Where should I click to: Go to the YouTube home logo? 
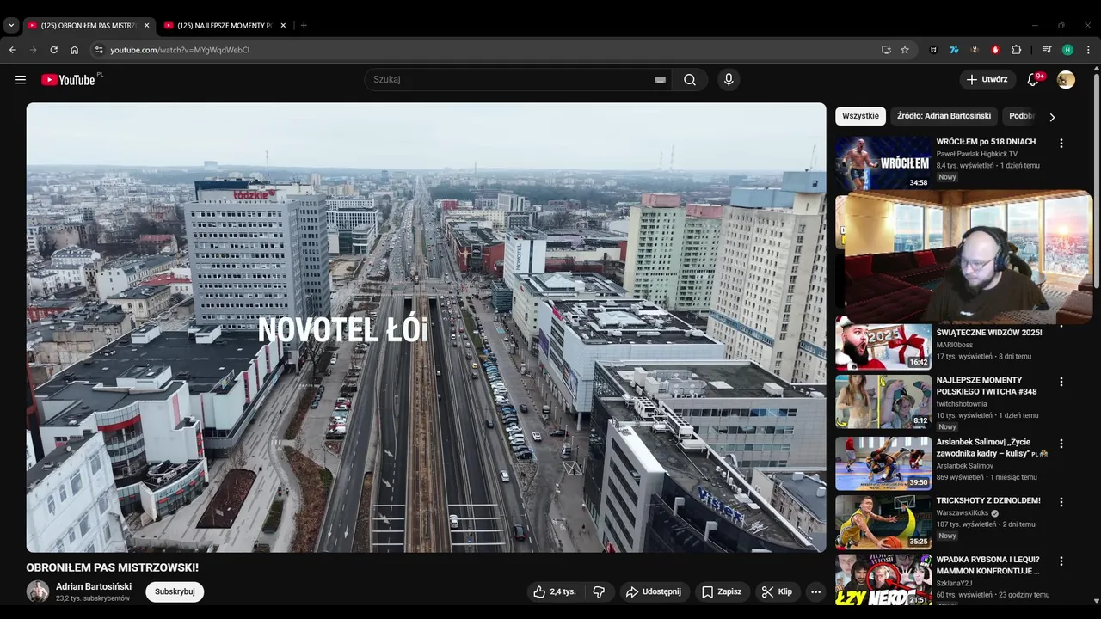pyautogui.click(x=68, y=79)
